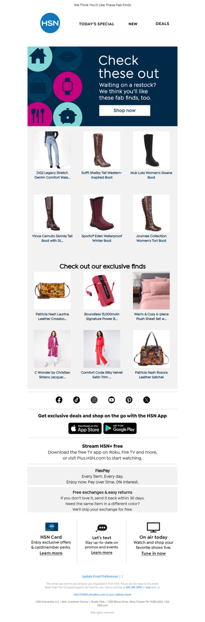This screenshot has width=205, height=622.
Task: Open Today's Special menu item
Action: point(96,24)
